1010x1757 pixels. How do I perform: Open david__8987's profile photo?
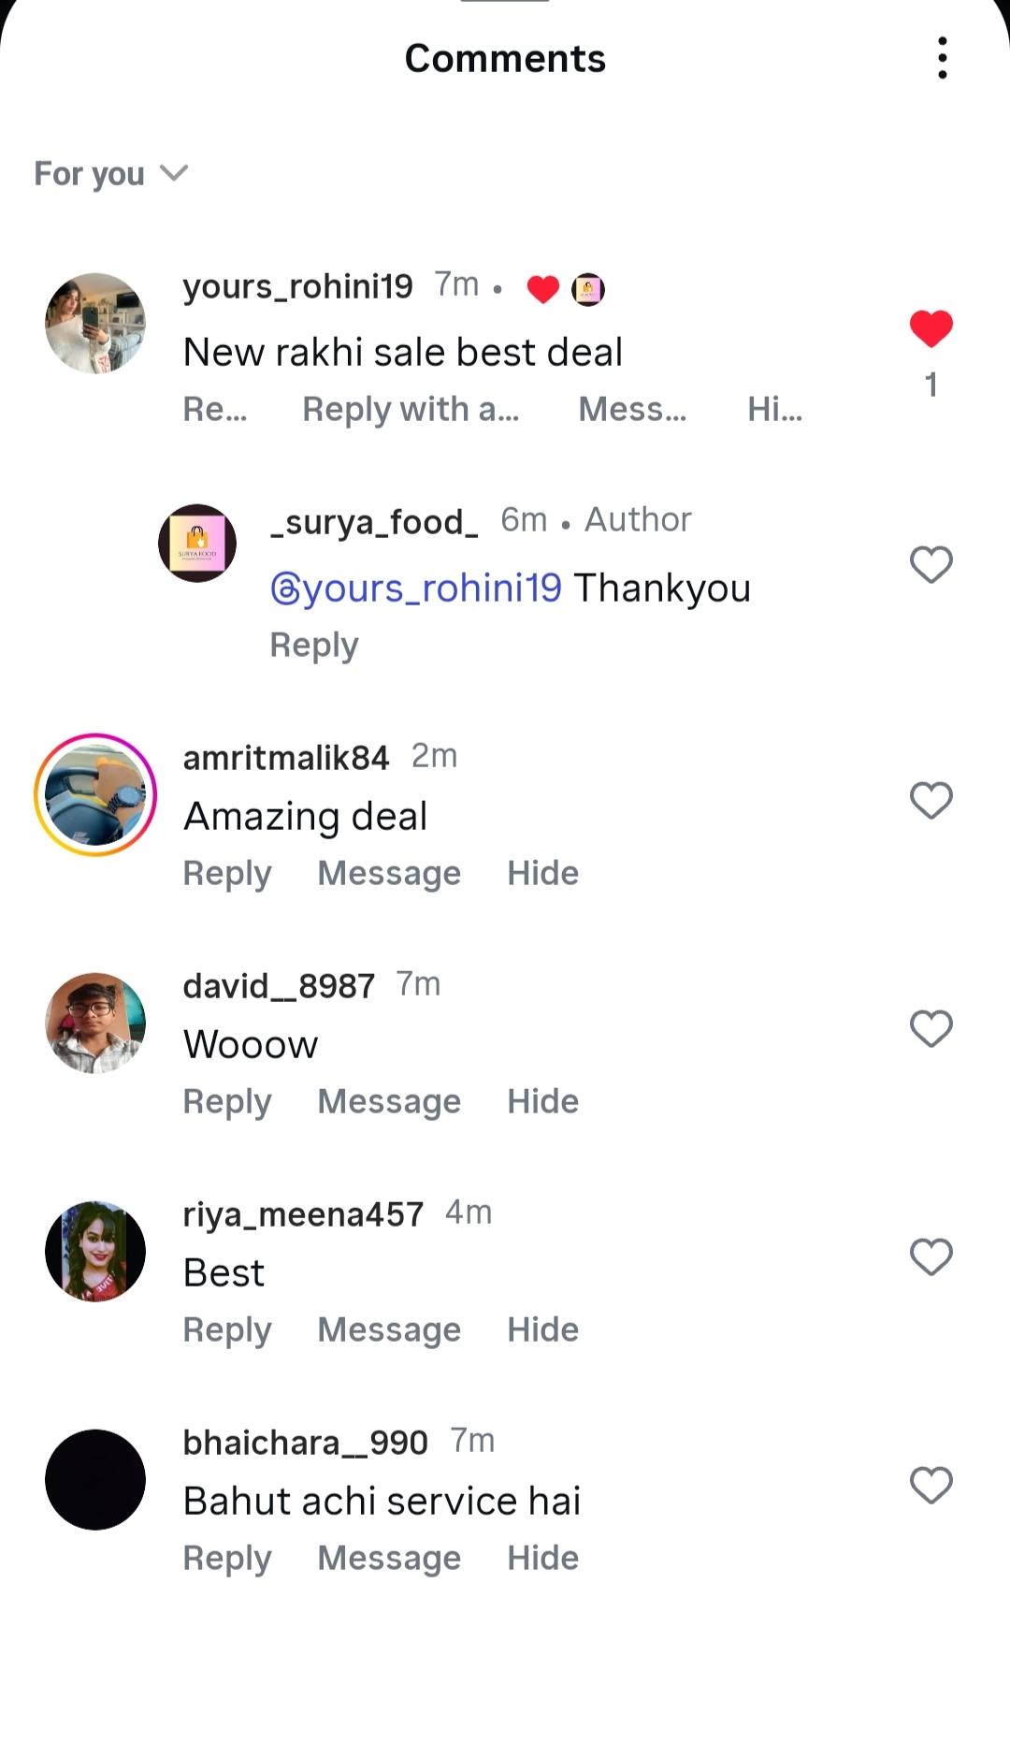click(x=95, y=1023)
